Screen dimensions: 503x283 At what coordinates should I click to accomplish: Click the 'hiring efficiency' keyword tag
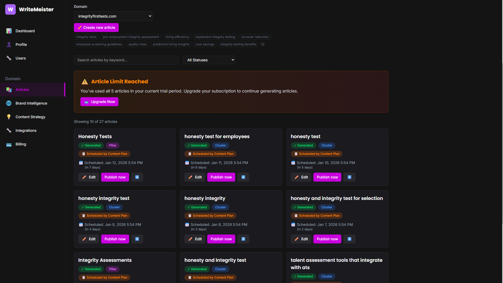click(177, 37)
